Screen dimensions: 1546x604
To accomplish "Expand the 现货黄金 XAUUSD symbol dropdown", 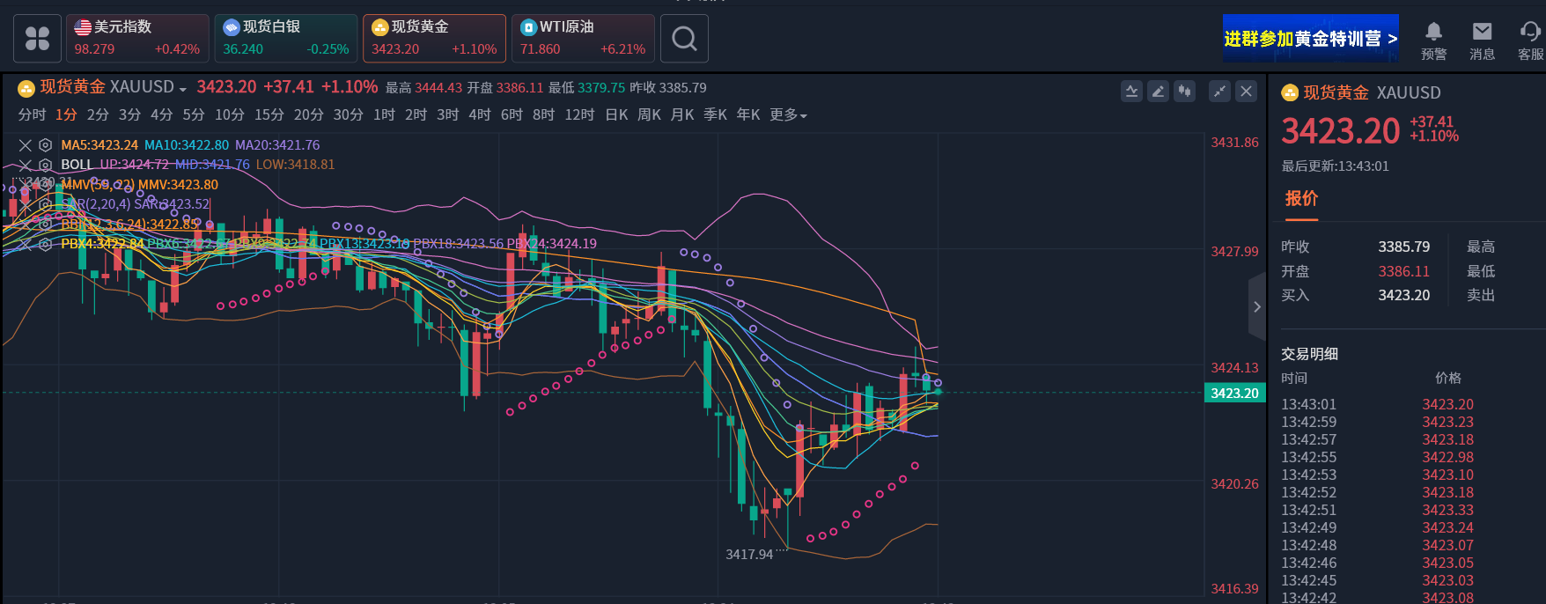I will (x=182, y=89).
